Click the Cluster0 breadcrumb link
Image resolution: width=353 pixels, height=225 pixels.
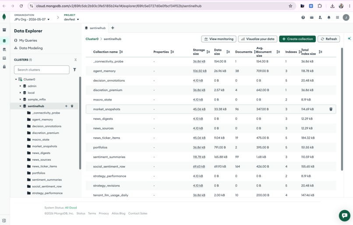click(x=92, y=39)
